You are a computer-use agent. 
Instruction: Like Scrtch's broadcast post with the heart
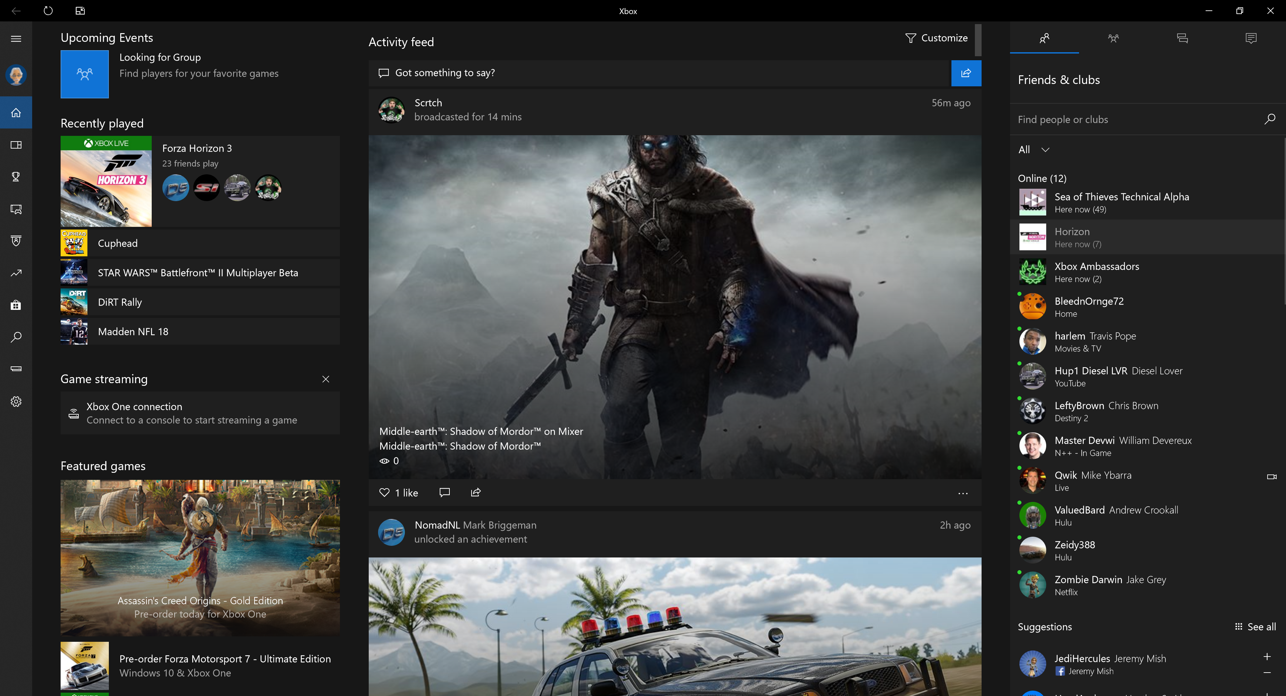coord(384,493)
